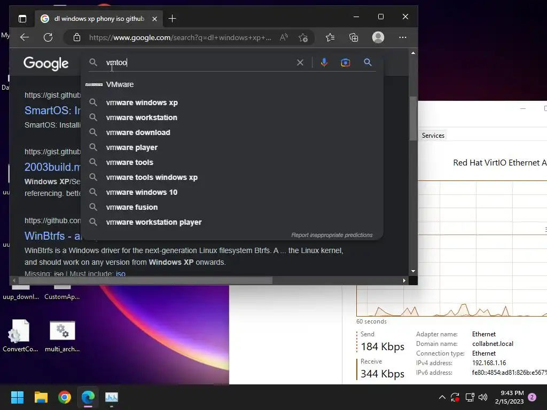Search by image with camera icon

(x=346, y=62)
